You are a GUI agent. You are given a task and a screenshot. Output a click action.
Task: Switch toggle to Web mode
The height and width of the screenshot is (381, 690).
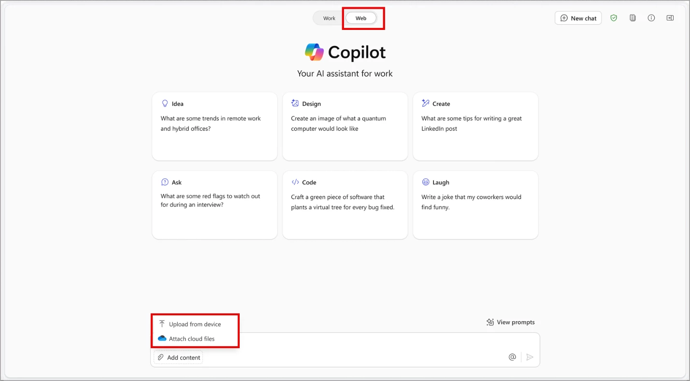point(361,18)
